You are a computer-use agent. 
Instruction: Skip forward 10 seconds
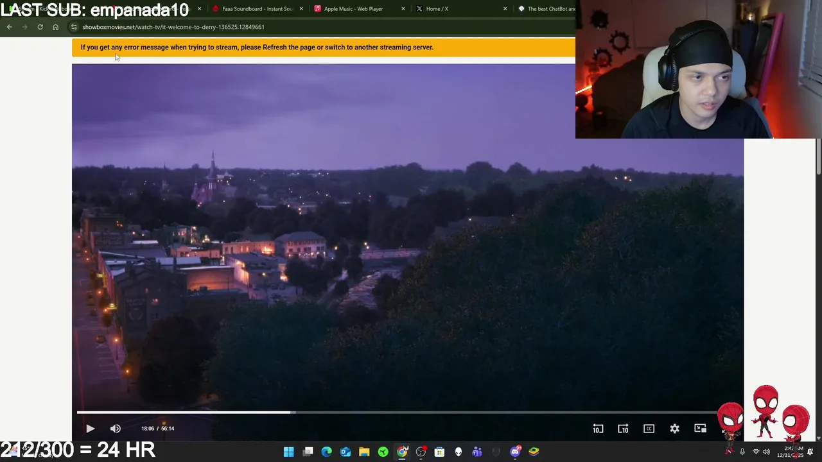(623, 429)
